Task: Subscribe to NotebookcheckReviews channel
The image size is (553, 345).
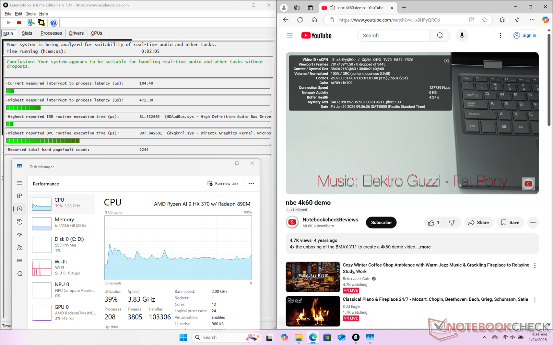Action: pos(381,223)
